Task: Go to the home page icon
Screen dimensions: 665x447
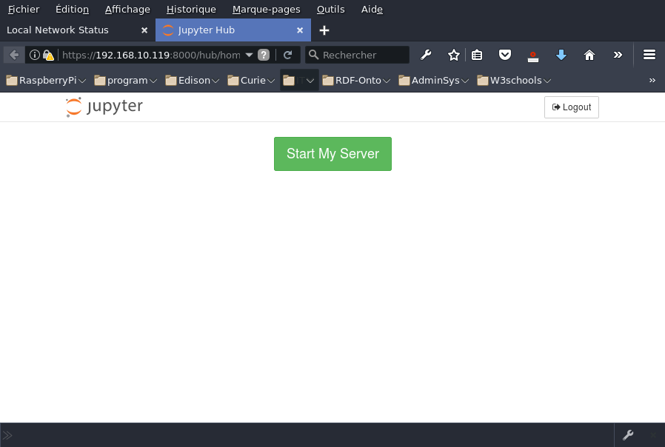Action: (x=589, y=55)
